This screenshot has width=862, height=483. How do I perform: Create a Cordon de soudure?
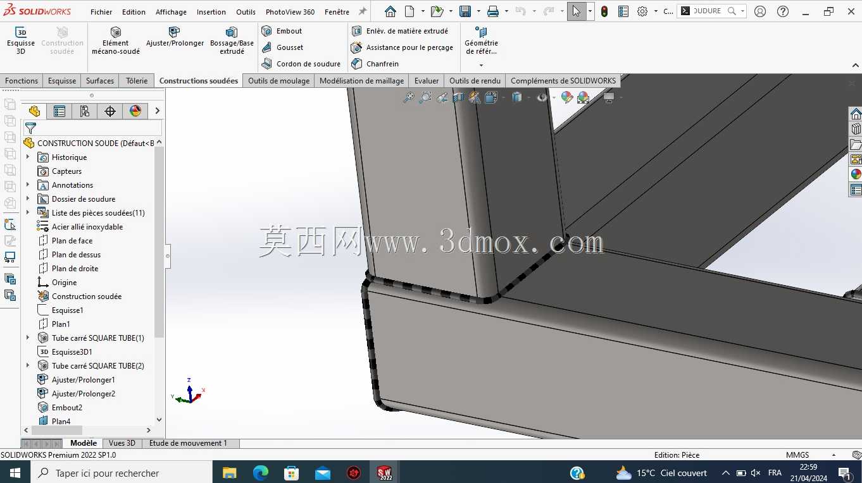pos(301,64)
